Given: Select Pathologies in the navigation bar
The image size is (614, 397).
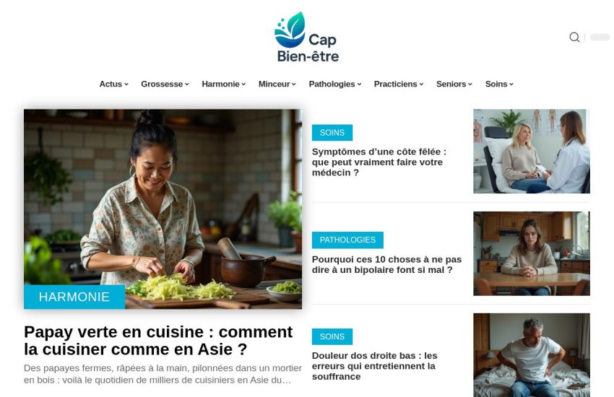Looking at the screenshot, I should [334, 84].
